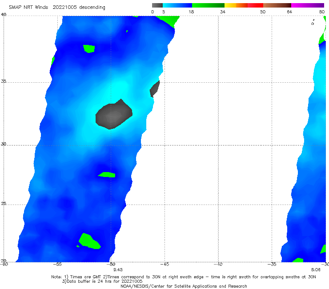This screenshot has width=329, height=289.
Task: Click the large dark gray low-wind blob at map center
Action: point(114,114)
